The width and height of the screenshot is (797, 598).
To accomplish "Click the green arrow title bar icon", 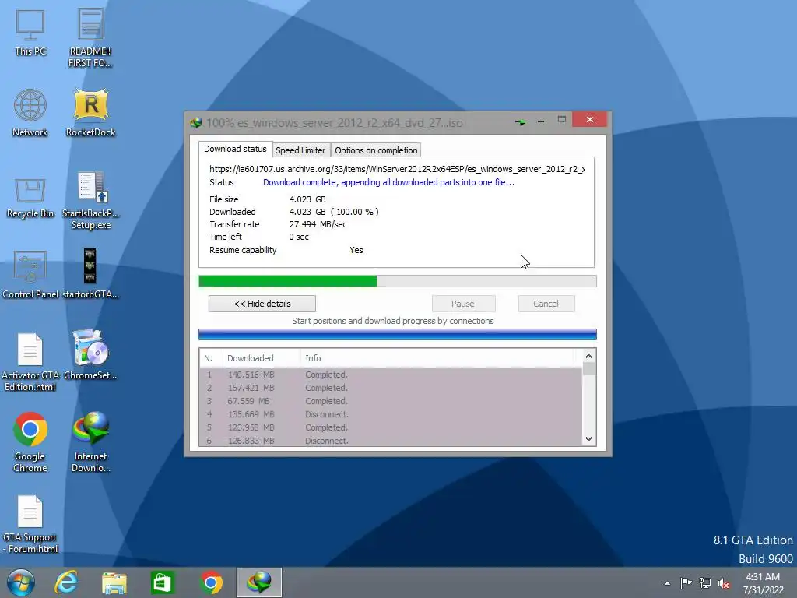I will click(521, 122).
